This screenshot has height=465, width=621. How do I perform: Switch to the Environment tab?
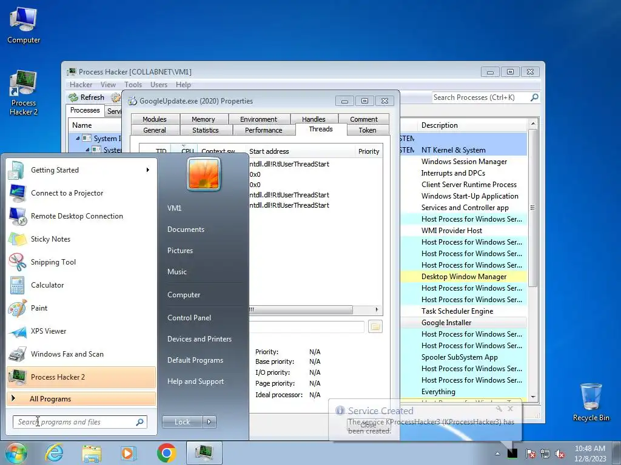click(258, 119)
